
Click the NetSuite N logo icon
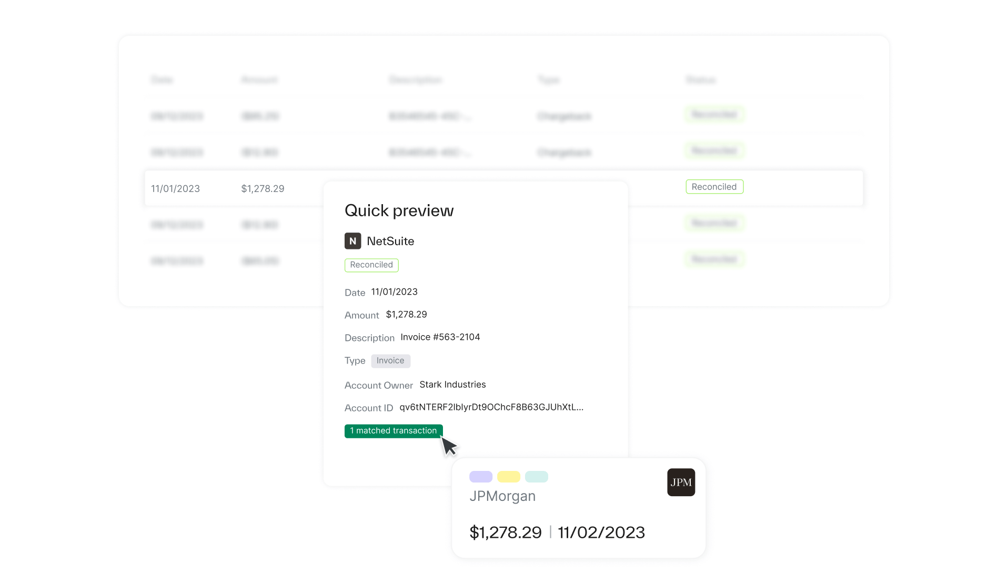352,241
